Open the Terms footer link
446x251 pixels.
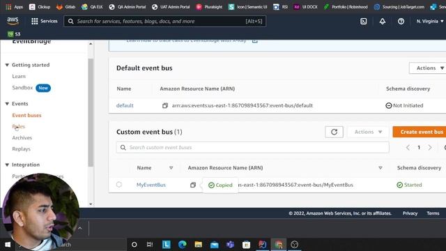433,213
